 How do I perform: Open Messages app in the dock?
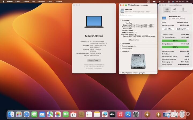[x=34, y=114]
